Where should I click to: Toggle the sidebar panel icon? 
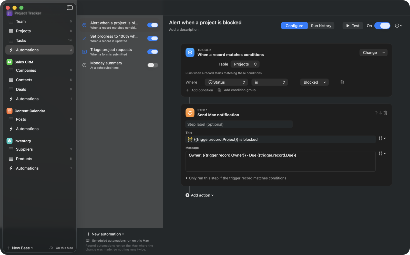pyautogui.click(x=70, y=8)
